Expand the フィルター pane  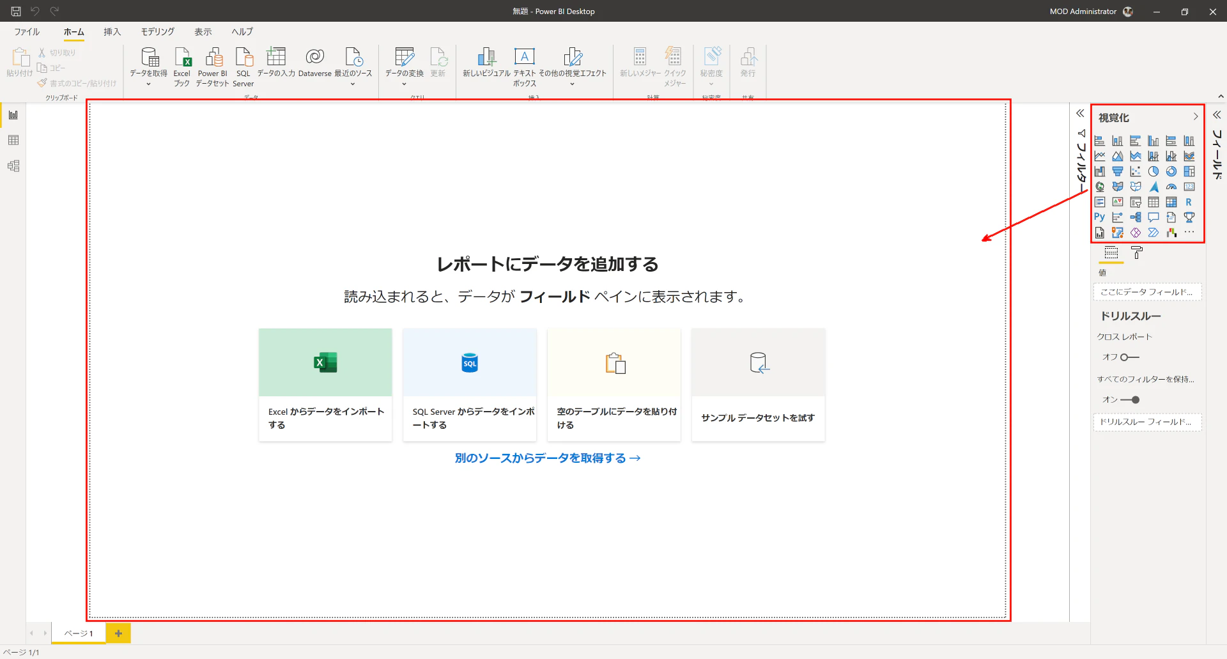click(1080, 113)
